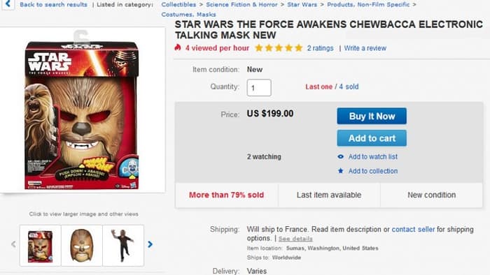
Task: Click the Add to cart button
Action: pyautogui.click(x=372, y=138)
